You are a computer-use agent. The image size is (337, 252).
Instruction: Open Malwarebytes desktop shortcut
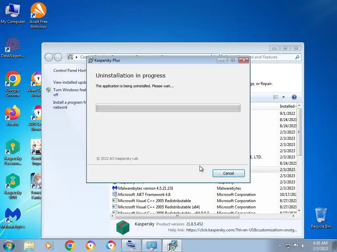13,218
